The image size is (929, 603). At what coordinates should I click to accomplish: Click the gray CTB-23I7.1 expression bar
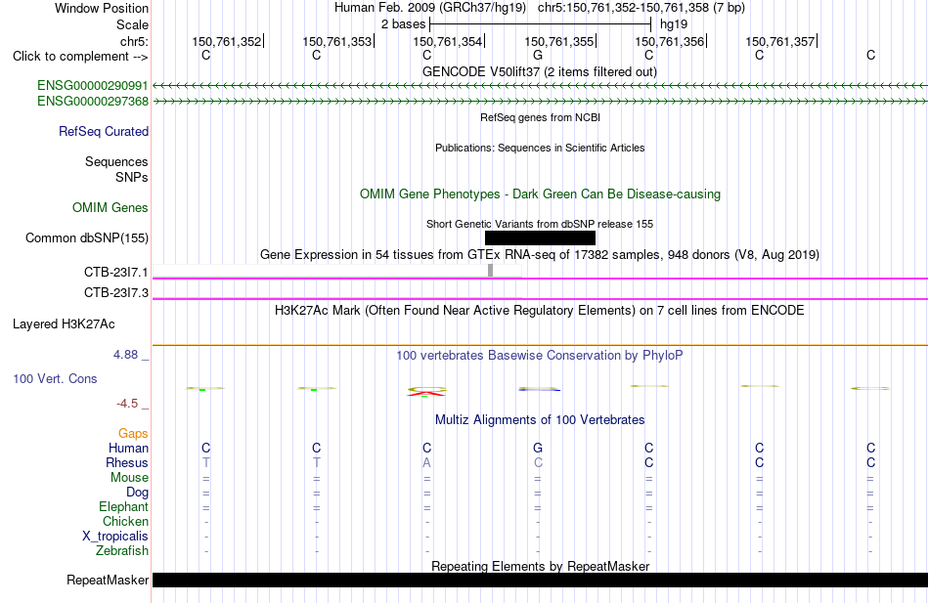click(491, 271)
